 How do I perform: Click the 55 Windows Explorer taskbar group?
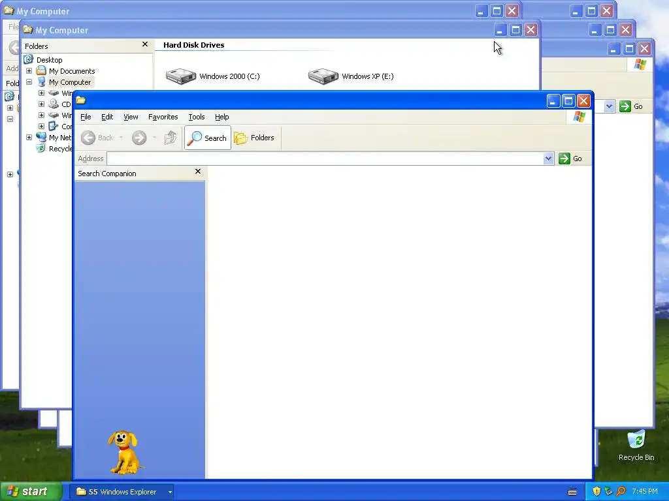(122, 492)
